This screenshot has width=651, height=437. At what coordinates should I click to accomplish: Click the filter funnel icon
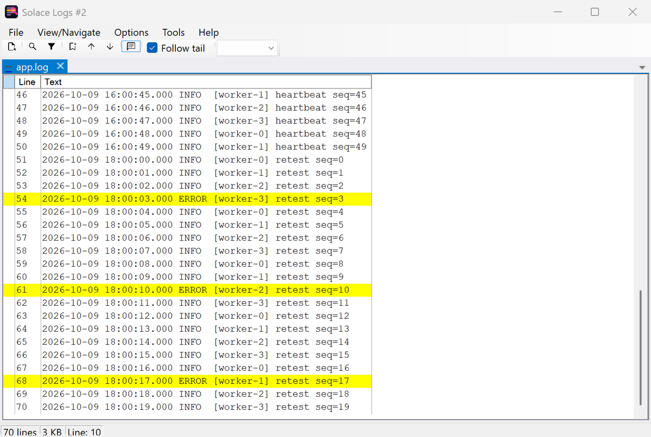pos(52,47)
